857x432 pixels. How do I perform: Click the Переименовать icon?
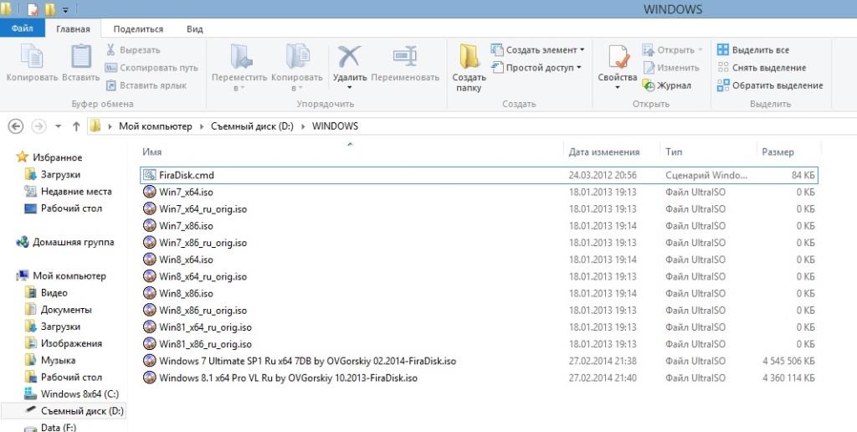[405, 56]
